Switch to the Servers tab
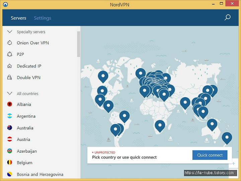This screenshot has width=241, height=181. (18, 18)
